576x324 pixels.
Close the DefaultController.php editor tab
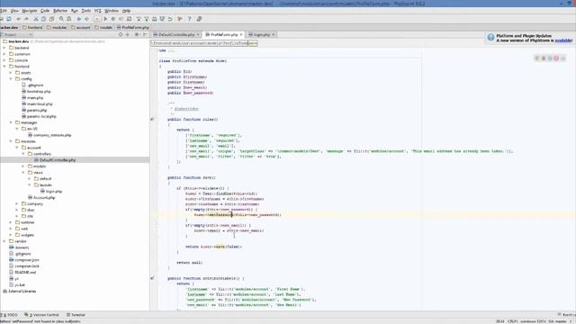pos(198,34)
